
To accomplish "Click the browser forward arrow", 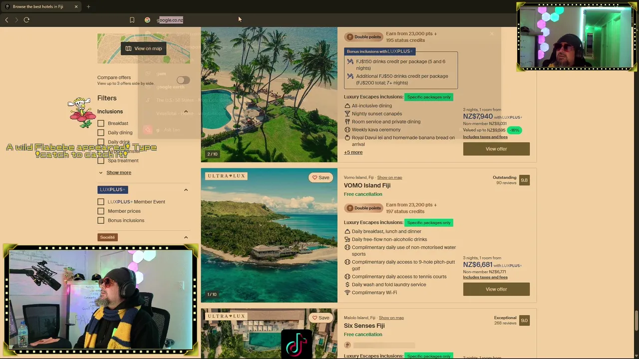I will pyautogui.click(x=16, y=20).
